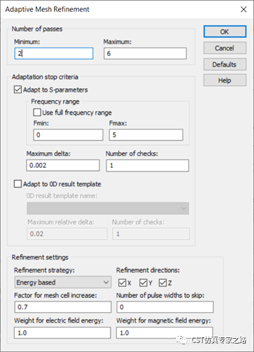
Task: Focus the Fmax field
Action: click(146, 135)
